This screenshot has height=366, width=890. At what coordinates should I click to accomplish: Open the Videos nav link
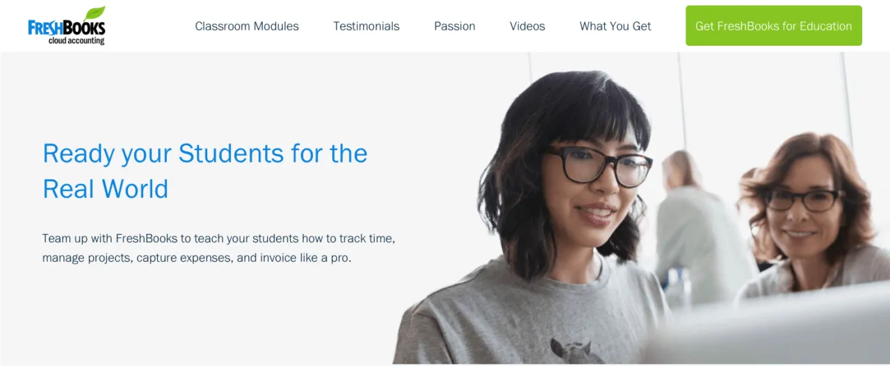[x=527, y=26]
